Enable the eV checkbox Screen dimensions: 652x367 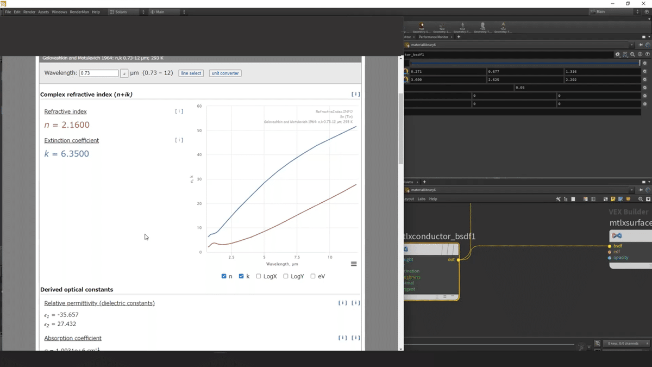(313, 276)
